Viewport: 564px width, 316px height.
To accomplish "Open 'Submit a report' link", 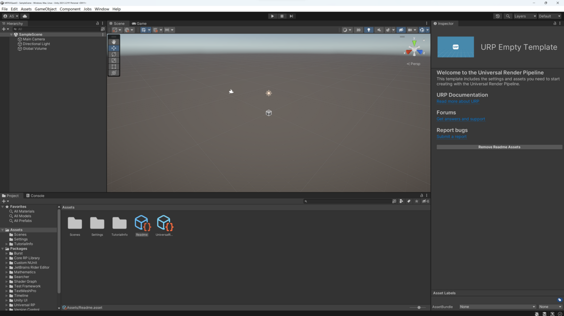I will 452,137.
